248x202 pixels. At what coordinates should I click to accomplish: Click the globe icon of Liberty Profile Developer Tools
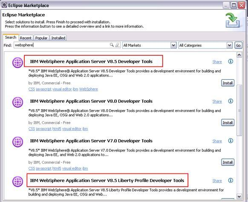point(17,182)
